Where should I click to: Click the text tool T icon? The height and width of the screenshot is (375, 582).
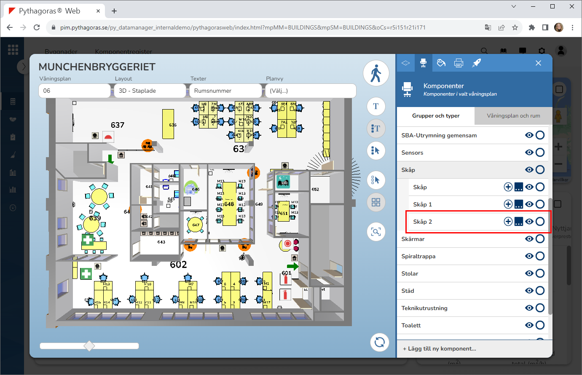pyautogui.click(x=376, y=106)
